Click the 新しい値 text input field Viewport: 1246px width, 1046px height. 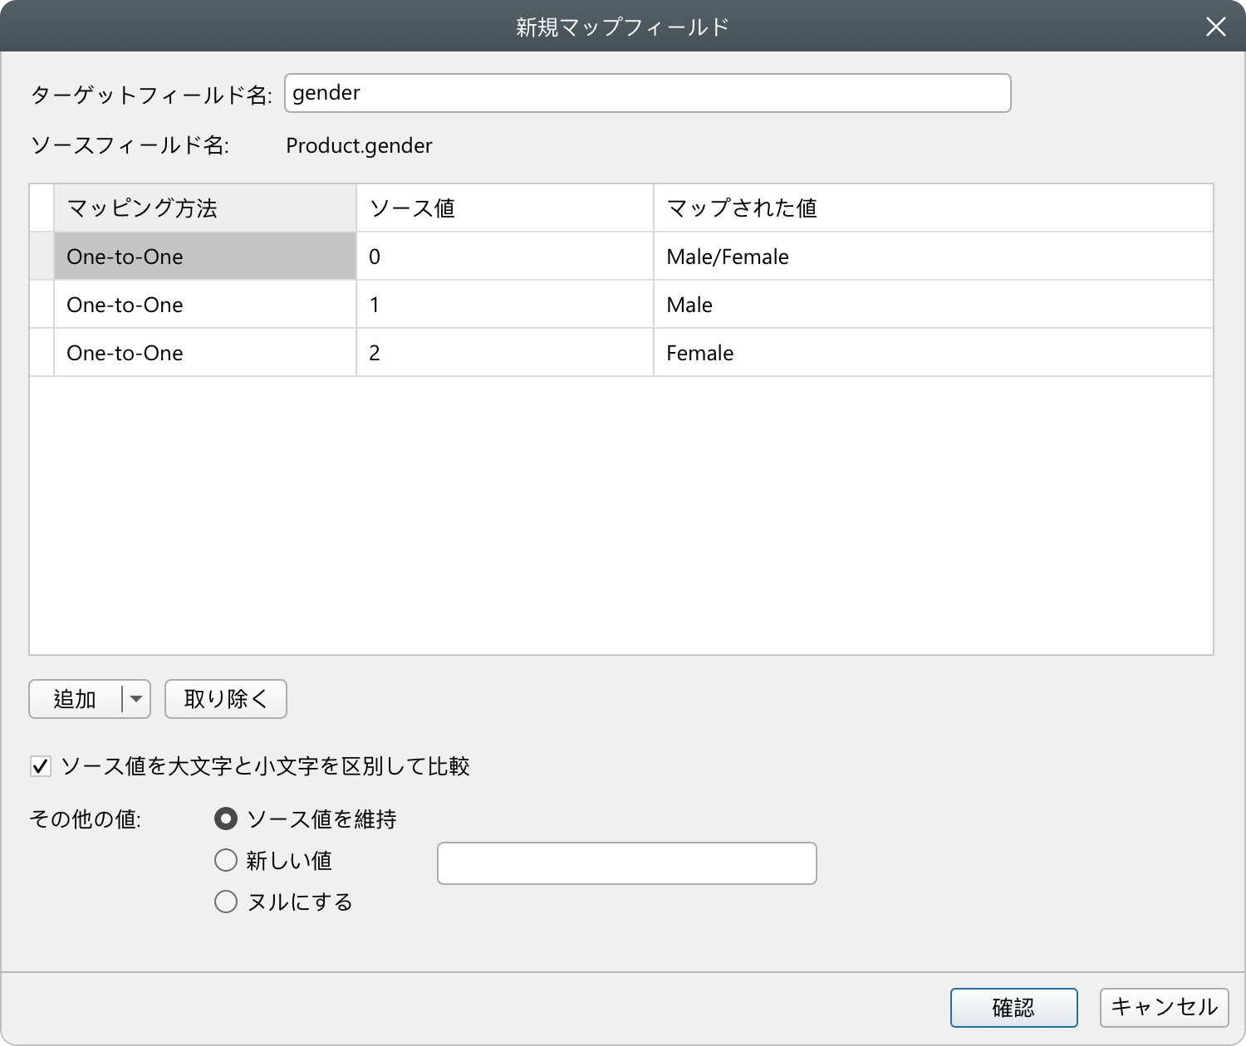pyautogui.click(x=627, y=863)
